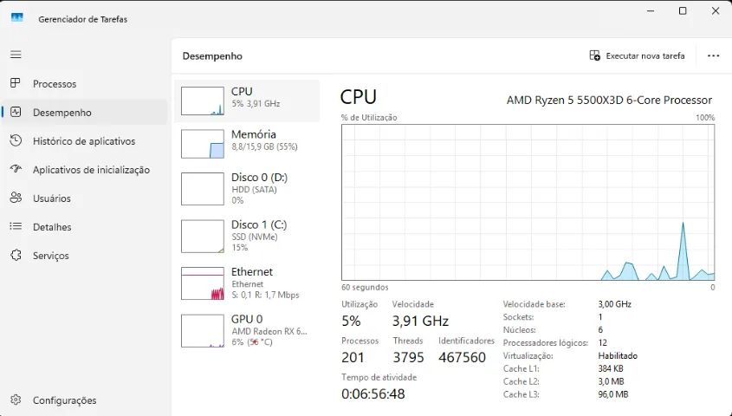Click the CPU utilization graph area
Screen dimensions: 732x416
528,202
